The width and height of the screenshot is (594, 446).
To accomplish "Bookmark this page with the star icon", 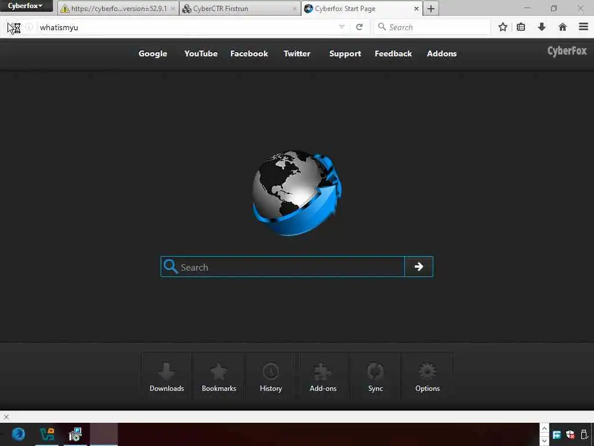I will [503, 27].
